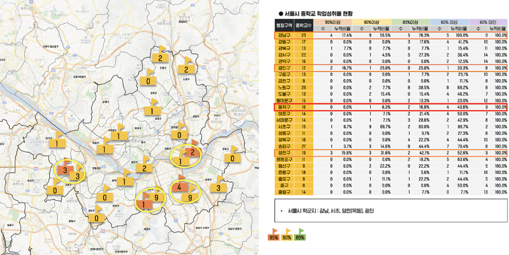This screenshot has height=255, width=509.
Task: Click the 63.6% cell in 영등포구 row
Action: coord(462,159)
